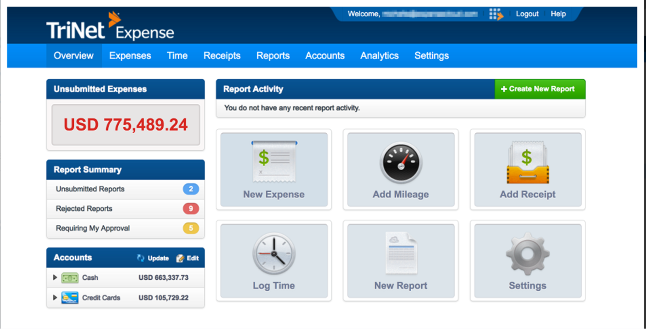Click the Log Time clock icon
646x329 pixels.
[x=274, y=254]
